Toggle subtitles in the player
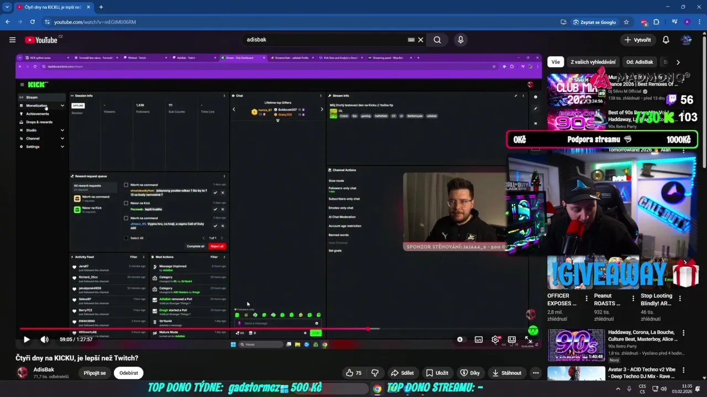The height and width of the screenshot is (397, 707). [x=478, y=340]
